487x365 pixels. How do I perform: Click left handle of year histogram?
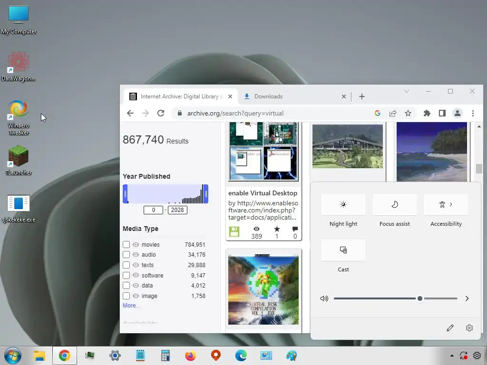point(125,194)
